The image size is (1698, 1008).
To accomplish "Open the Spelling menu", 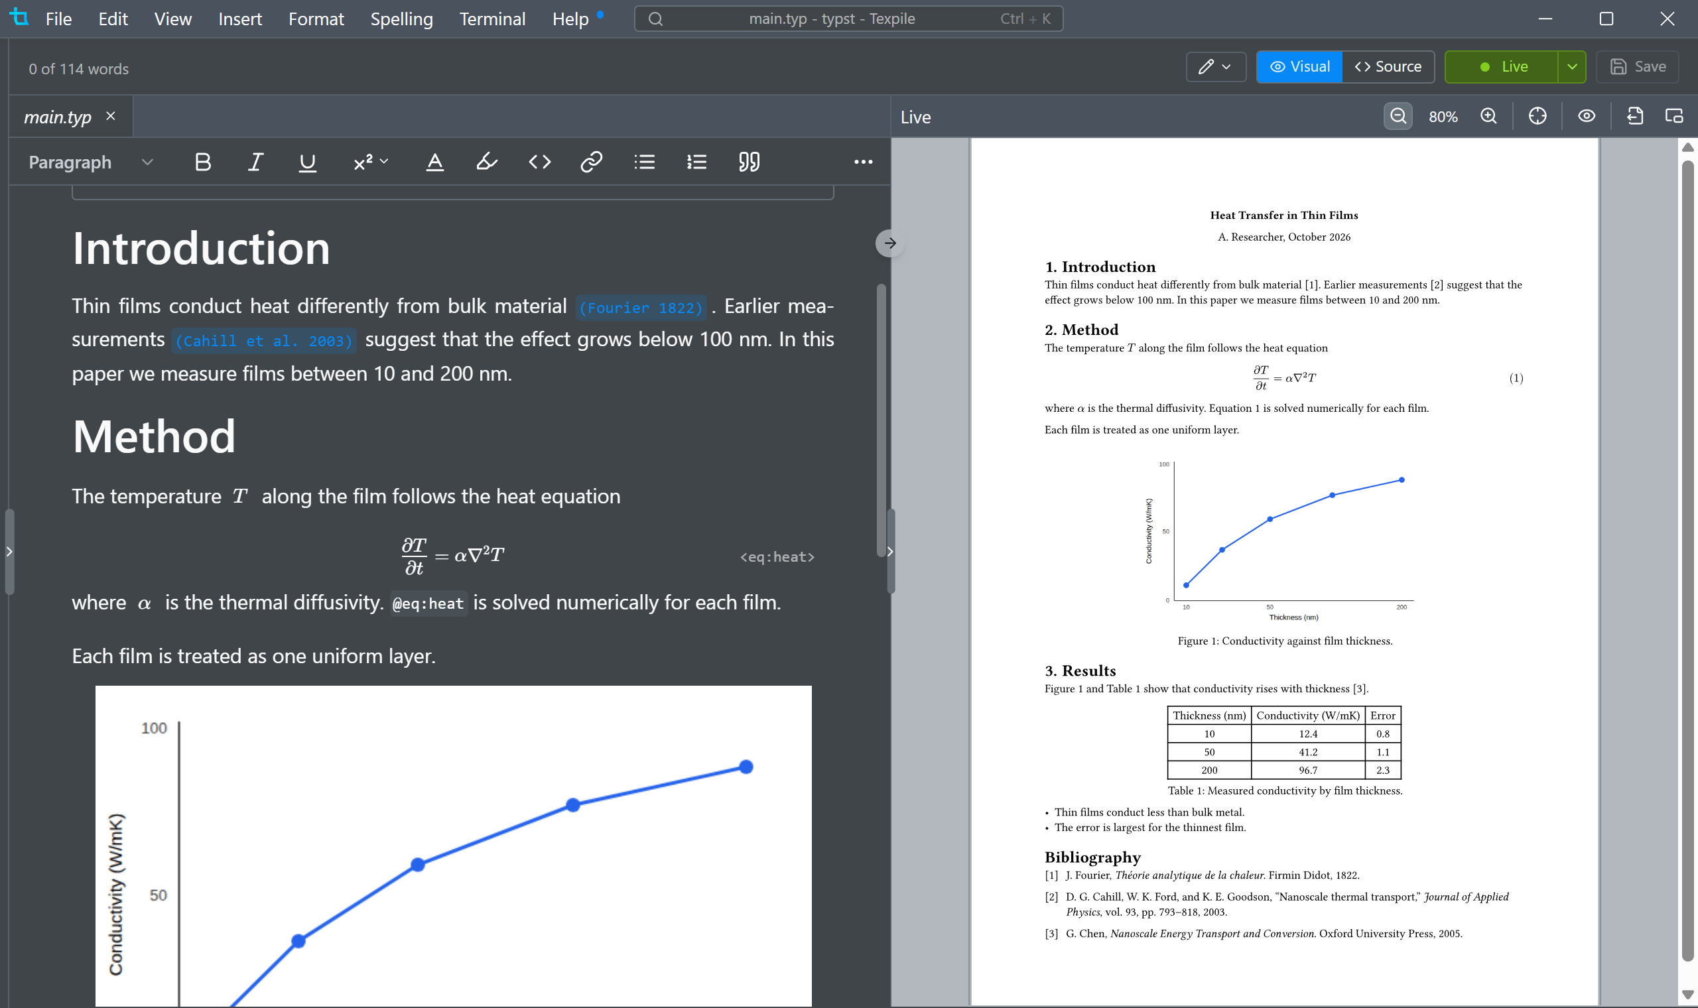I will pyautogui.click(x=401, y=19).
